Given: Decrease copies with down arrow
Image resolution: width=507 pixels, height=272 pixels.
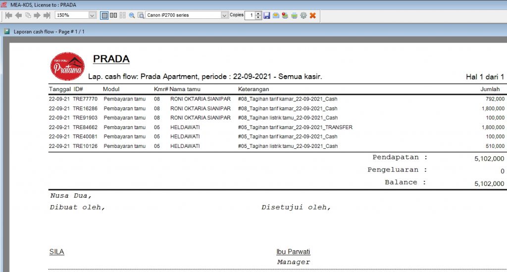Looking at the screenshot, I should (x=258, y=17).
